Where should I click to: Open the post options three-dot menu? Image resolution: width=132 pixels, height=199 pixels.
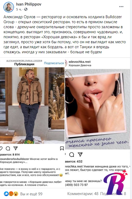[x=121, y=7]
